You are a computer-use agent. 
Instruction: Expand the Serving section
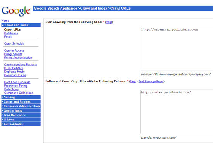[x=21, y=97]
